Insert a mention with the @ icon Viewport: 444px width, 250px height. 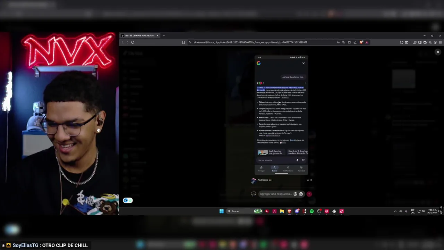pyautogui.click(x=295, y=194)
